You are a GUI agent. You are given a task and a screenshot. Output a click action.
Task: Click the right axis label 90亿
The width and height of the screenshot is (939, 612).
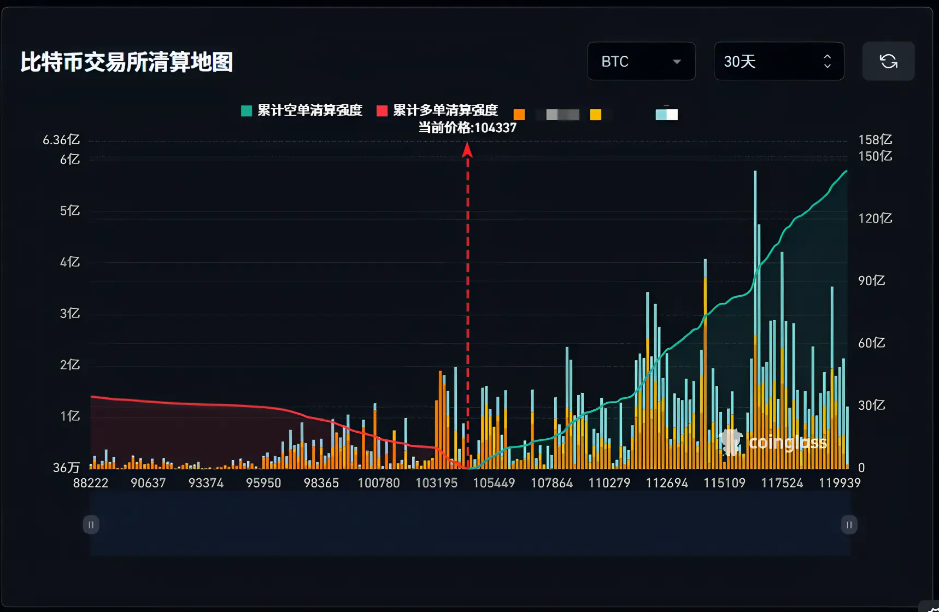tap(872, 281)
